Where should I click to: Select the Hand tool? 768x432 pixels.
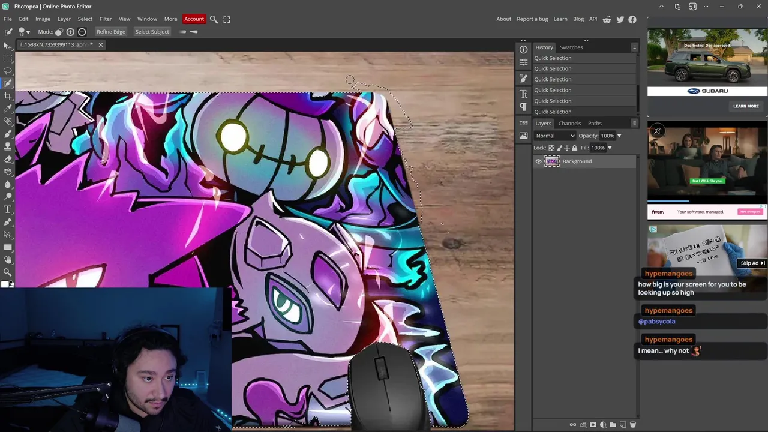pyautogui.click(x=7, y=260)
